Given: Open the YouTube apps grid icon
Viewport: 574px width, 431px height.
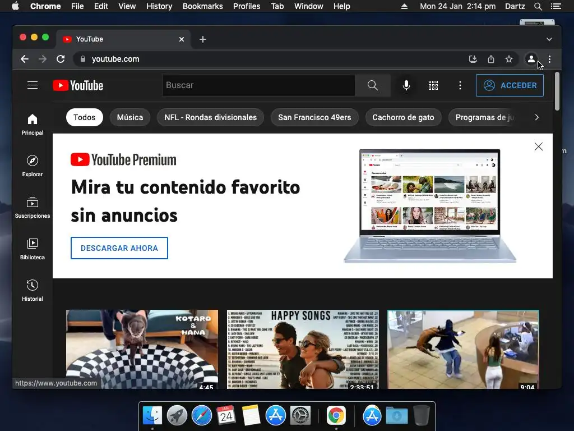Looking at the screenshot, I should coord(433,85).
